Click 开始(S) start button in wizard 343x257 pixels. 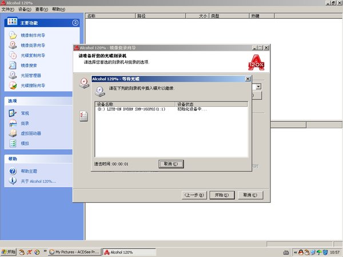point(222,195)
